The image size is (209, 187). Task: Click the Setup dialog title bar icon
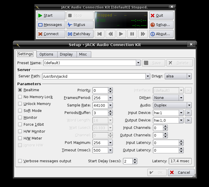click(x=18, y=45)
